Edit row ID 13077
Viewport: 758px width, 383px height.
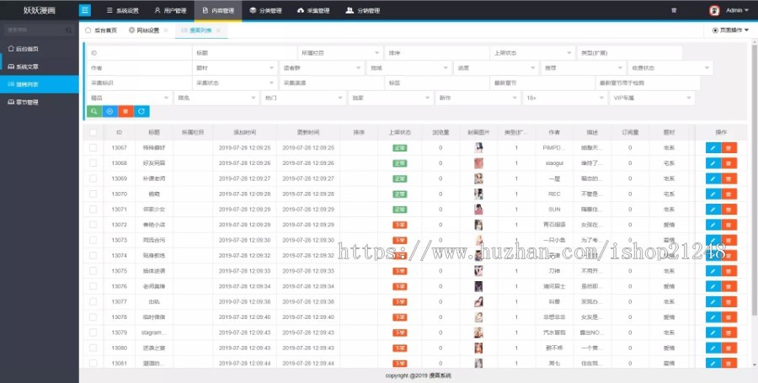click(713, 302)
